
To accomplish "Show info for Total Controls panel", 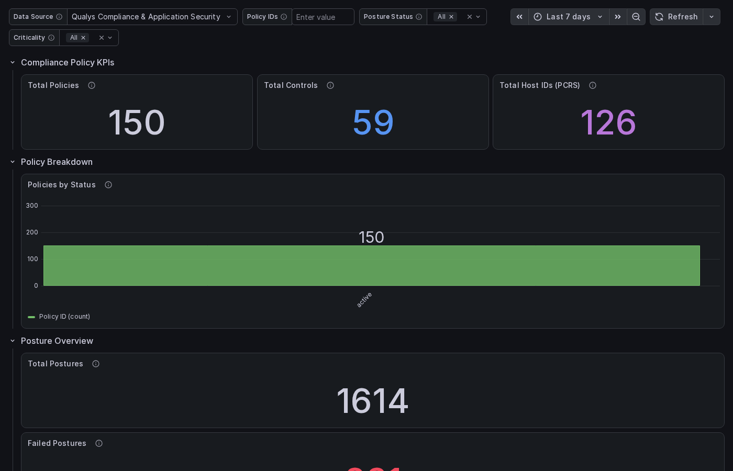I will (x=330, y=85).
